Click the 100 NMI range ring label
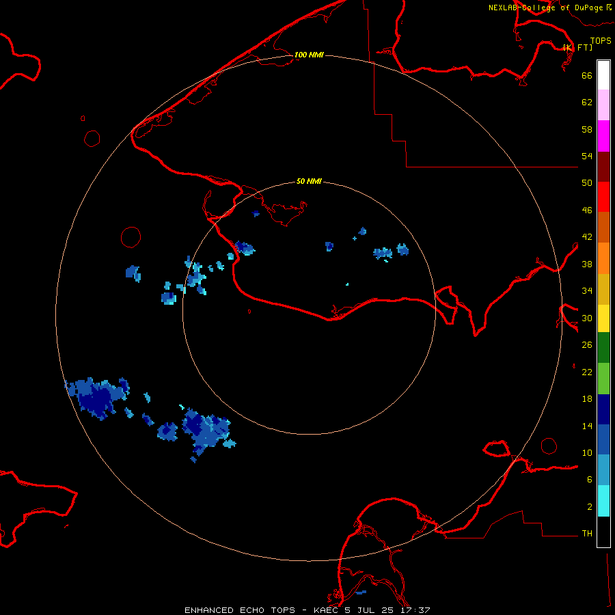Image resolution: width=615 pixels, height=615 pixels. point(309,55)
